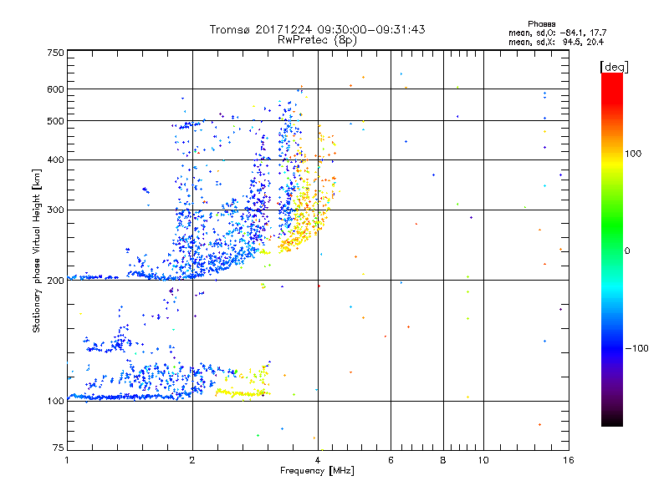Click the colorbar tick label '-100'
Screen dimensions: 669x501
(636, 348)
